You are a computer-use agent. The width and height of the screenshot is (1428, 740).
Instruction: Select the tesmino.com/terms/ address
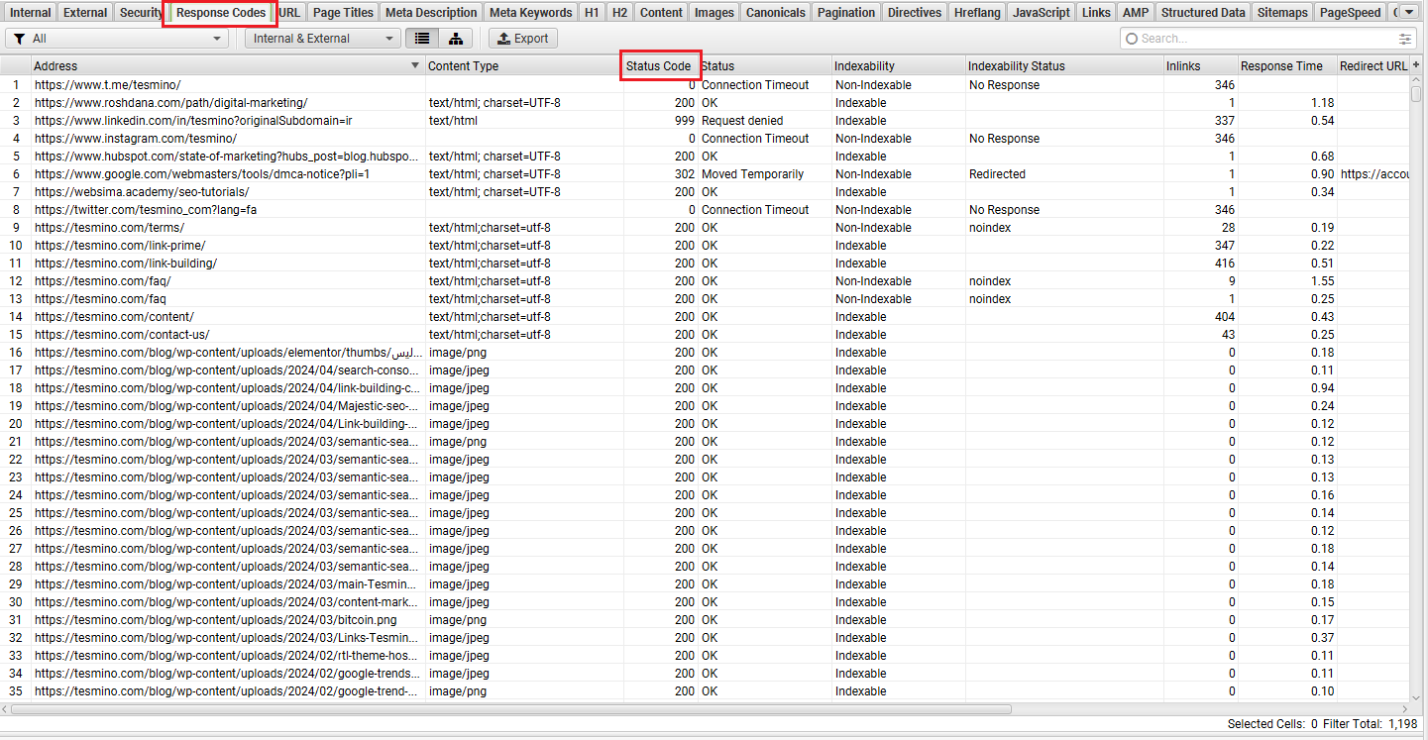click(x=110, y=228)
